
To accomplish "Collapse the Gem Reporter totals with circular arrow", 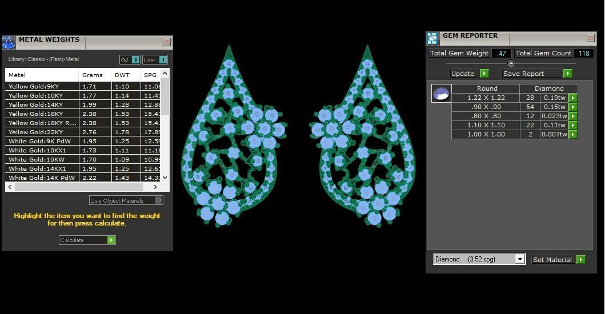I will pyautogui.click(x=511, y=63).
